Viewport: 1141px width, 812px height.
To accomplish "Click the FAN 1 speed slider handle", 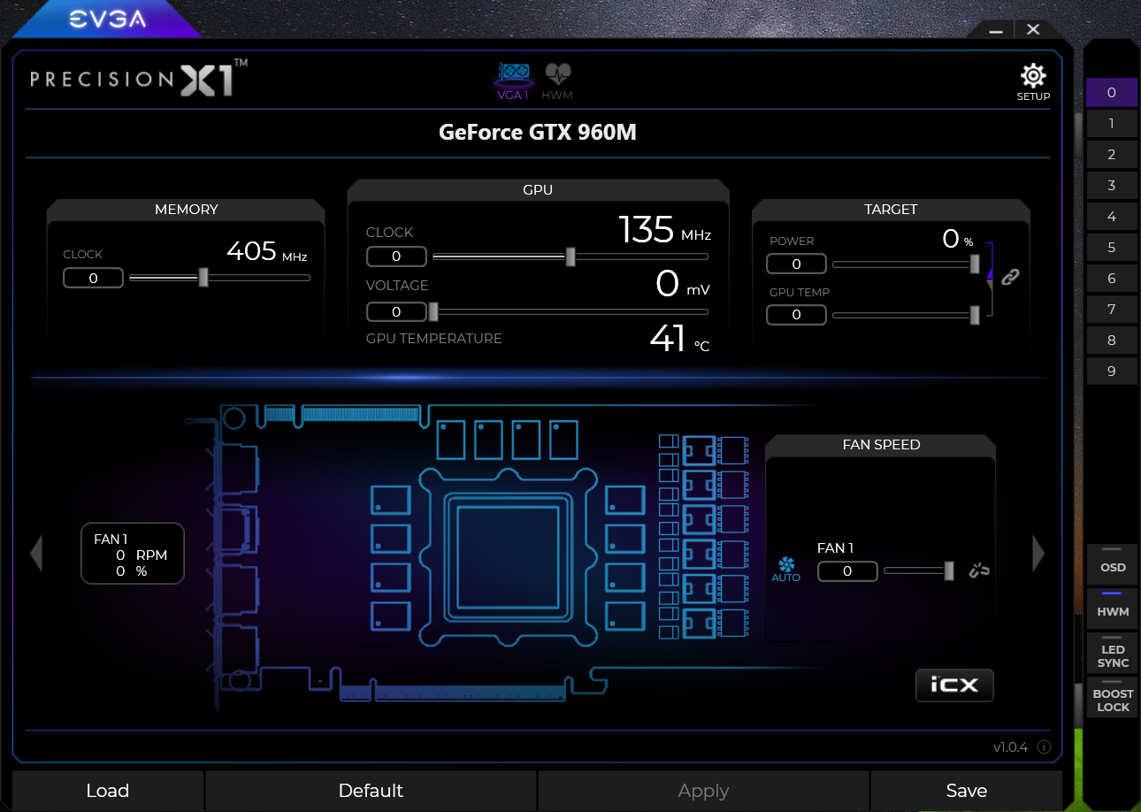I will coord(949,571).
